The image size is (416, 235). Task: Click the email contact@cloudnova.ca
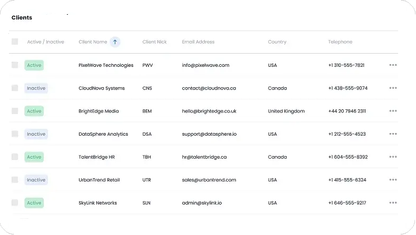tap(209, 88)
